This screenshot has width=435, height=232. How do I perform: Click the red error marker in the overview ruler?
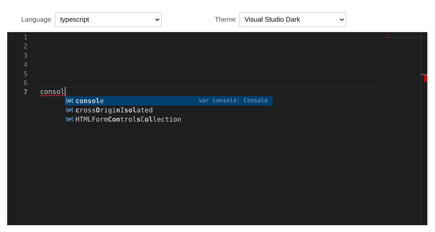(x=425, y=78)
